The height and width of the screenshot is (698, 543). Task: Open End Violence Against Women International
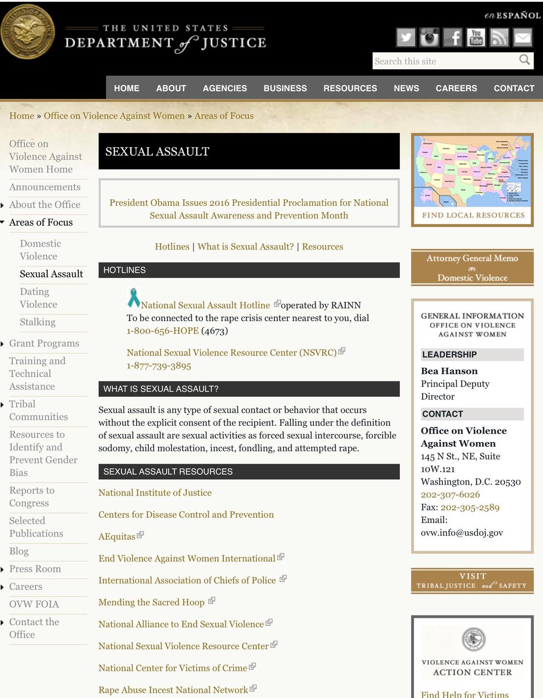click(x=187, y=558)
